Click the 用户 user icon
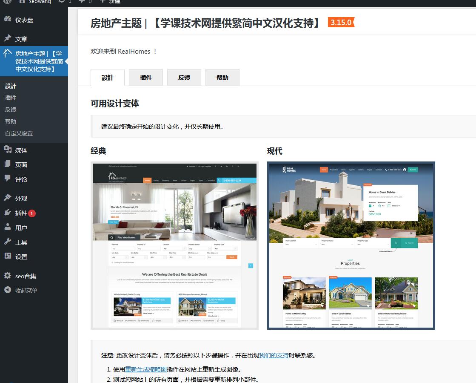Image resolution: width=476 pixels, height=383 pixels. coord(8,227)
